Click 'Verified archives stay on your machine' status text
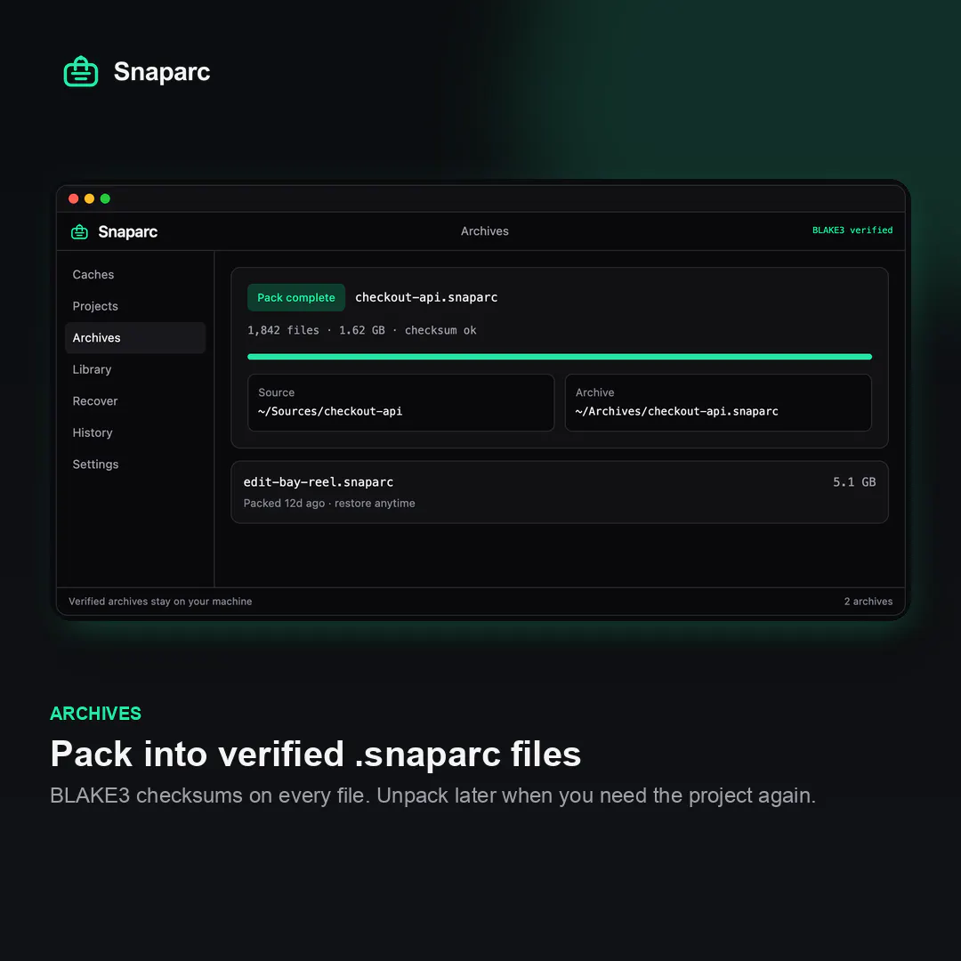Screen dimensions: 961x961 [160, 602]
